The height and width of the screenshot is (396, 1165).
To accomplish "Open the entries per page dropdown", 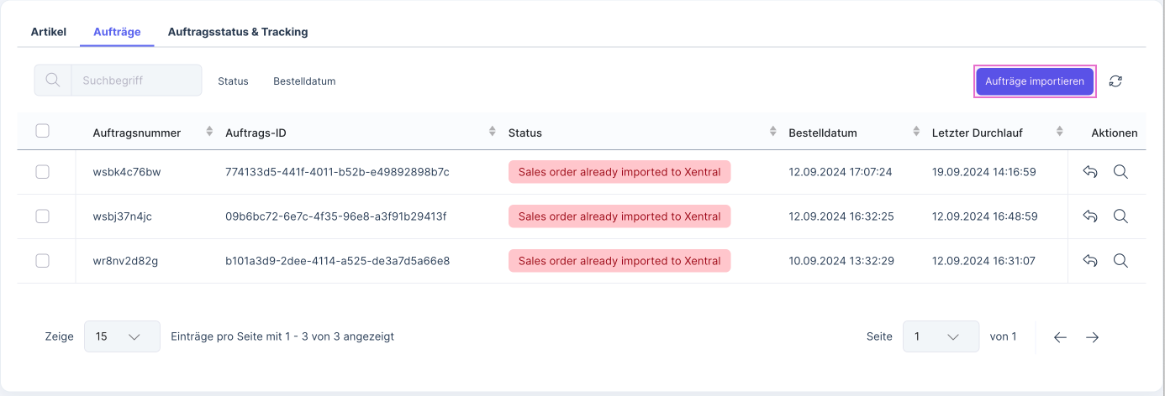I will tap(122, 336).
